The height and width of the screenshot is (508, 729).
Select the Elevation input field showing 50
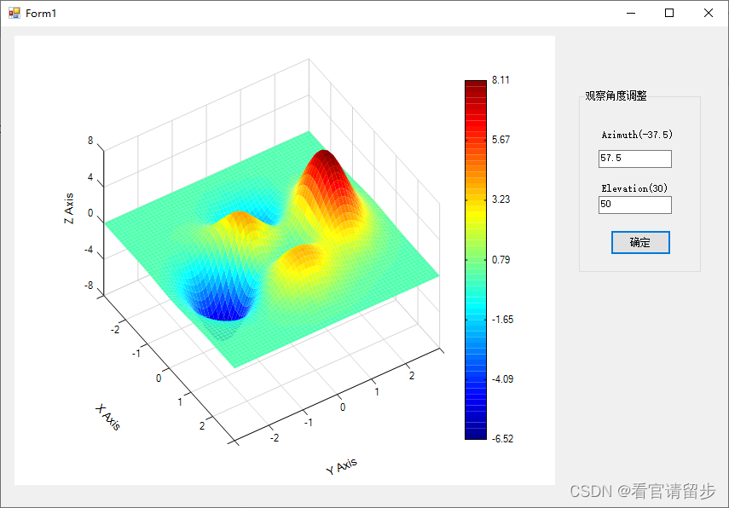coord(634,205)
